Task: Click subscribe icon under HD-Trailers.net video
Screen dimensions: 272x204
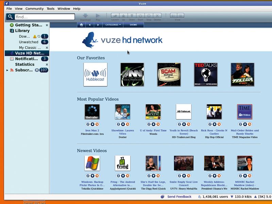Action: click(189, 124)
